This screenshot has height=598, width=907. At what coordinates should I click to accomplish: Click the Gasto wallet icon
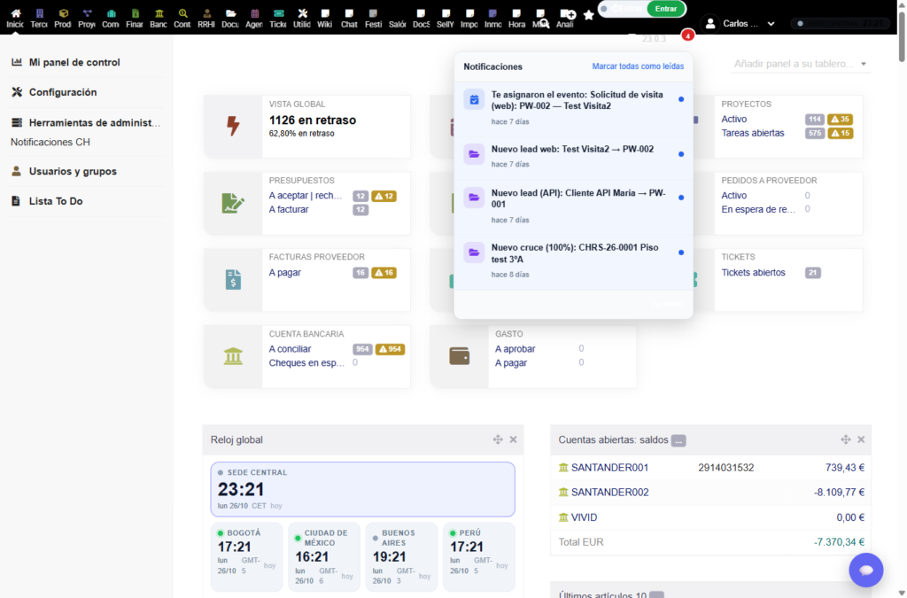[460, 355]
